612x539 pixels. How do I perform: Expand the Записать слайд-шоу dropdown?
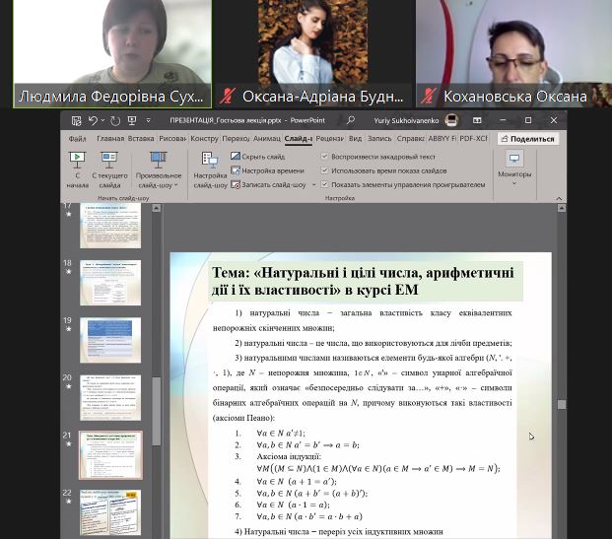point(313,184)
